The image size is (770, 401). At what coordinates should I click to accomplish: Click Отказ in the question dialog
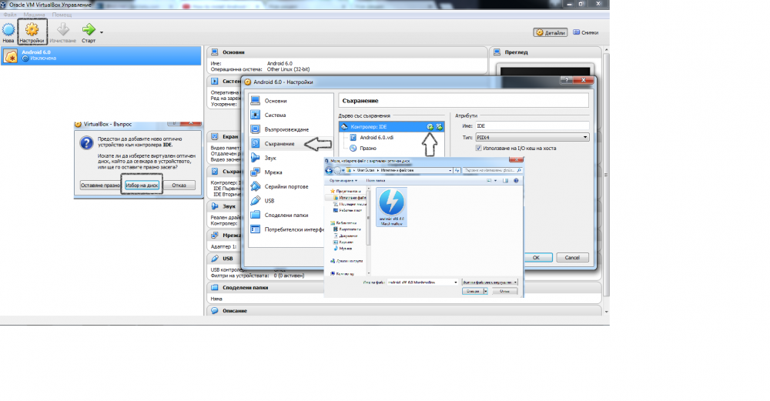pyautogui.click(x=179, y=185)
